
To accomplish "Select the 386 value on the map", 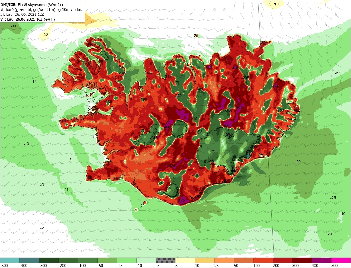I will click(101, 61).
